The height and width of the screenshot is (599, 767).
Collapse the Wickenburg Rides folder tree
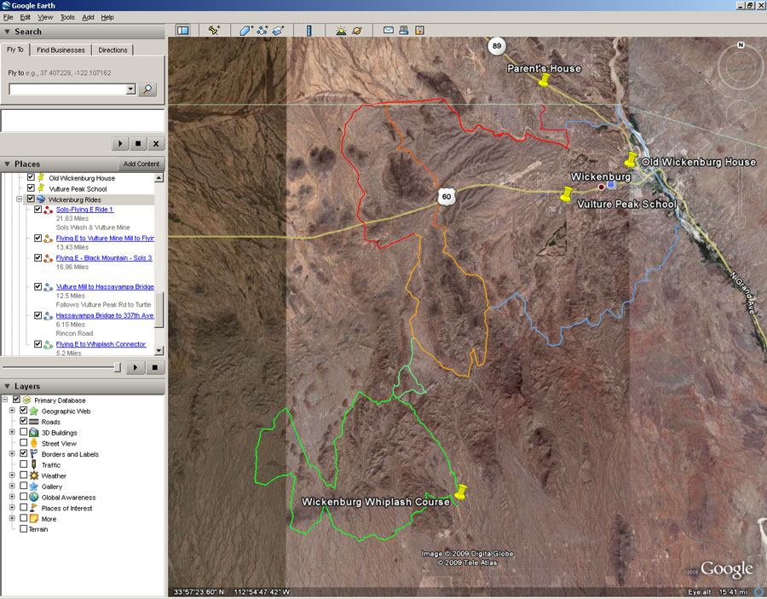(19, 199)
